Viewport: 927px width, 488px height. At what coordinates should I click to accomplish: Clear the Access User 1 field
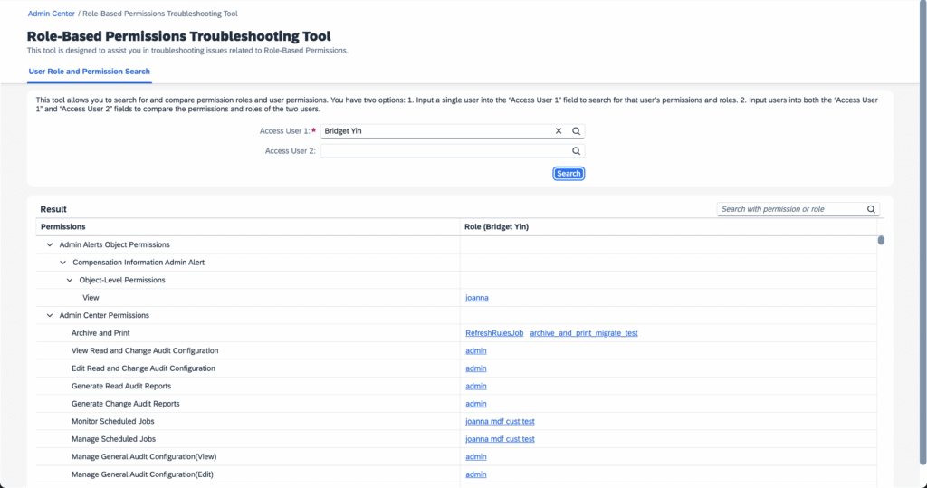(558, 130)
